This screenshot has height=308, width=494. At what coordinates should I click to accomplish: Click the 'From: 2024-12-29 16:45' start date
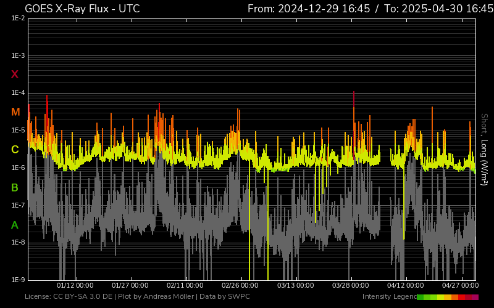(309, 9)
